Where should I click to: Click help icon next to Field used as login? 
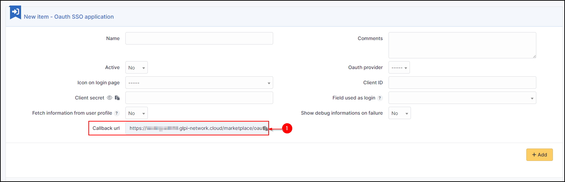point(380,98)
